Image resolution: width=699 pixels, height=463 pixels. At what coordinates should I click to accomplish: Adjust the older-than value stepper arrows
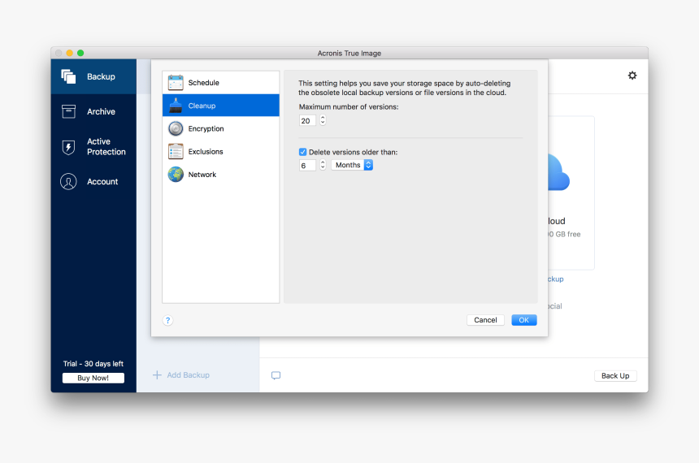[x=323, y=166]
